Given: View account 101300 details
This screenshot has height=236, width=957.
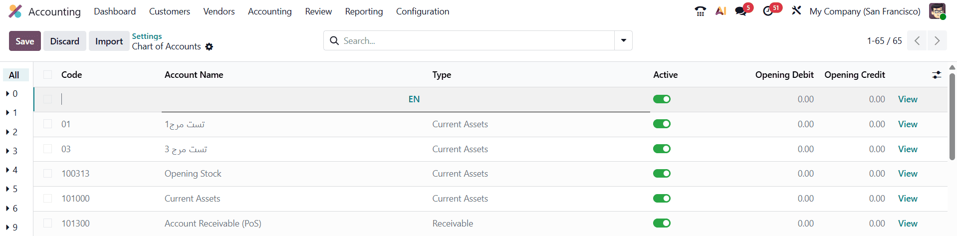Looking at the screenshot, I should [908, 224].
